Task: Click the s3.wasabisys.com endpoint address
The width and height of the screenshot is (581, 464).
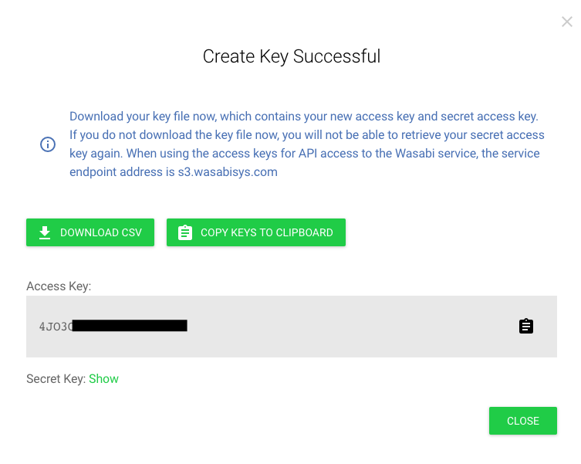Action: tap(228, 172)
